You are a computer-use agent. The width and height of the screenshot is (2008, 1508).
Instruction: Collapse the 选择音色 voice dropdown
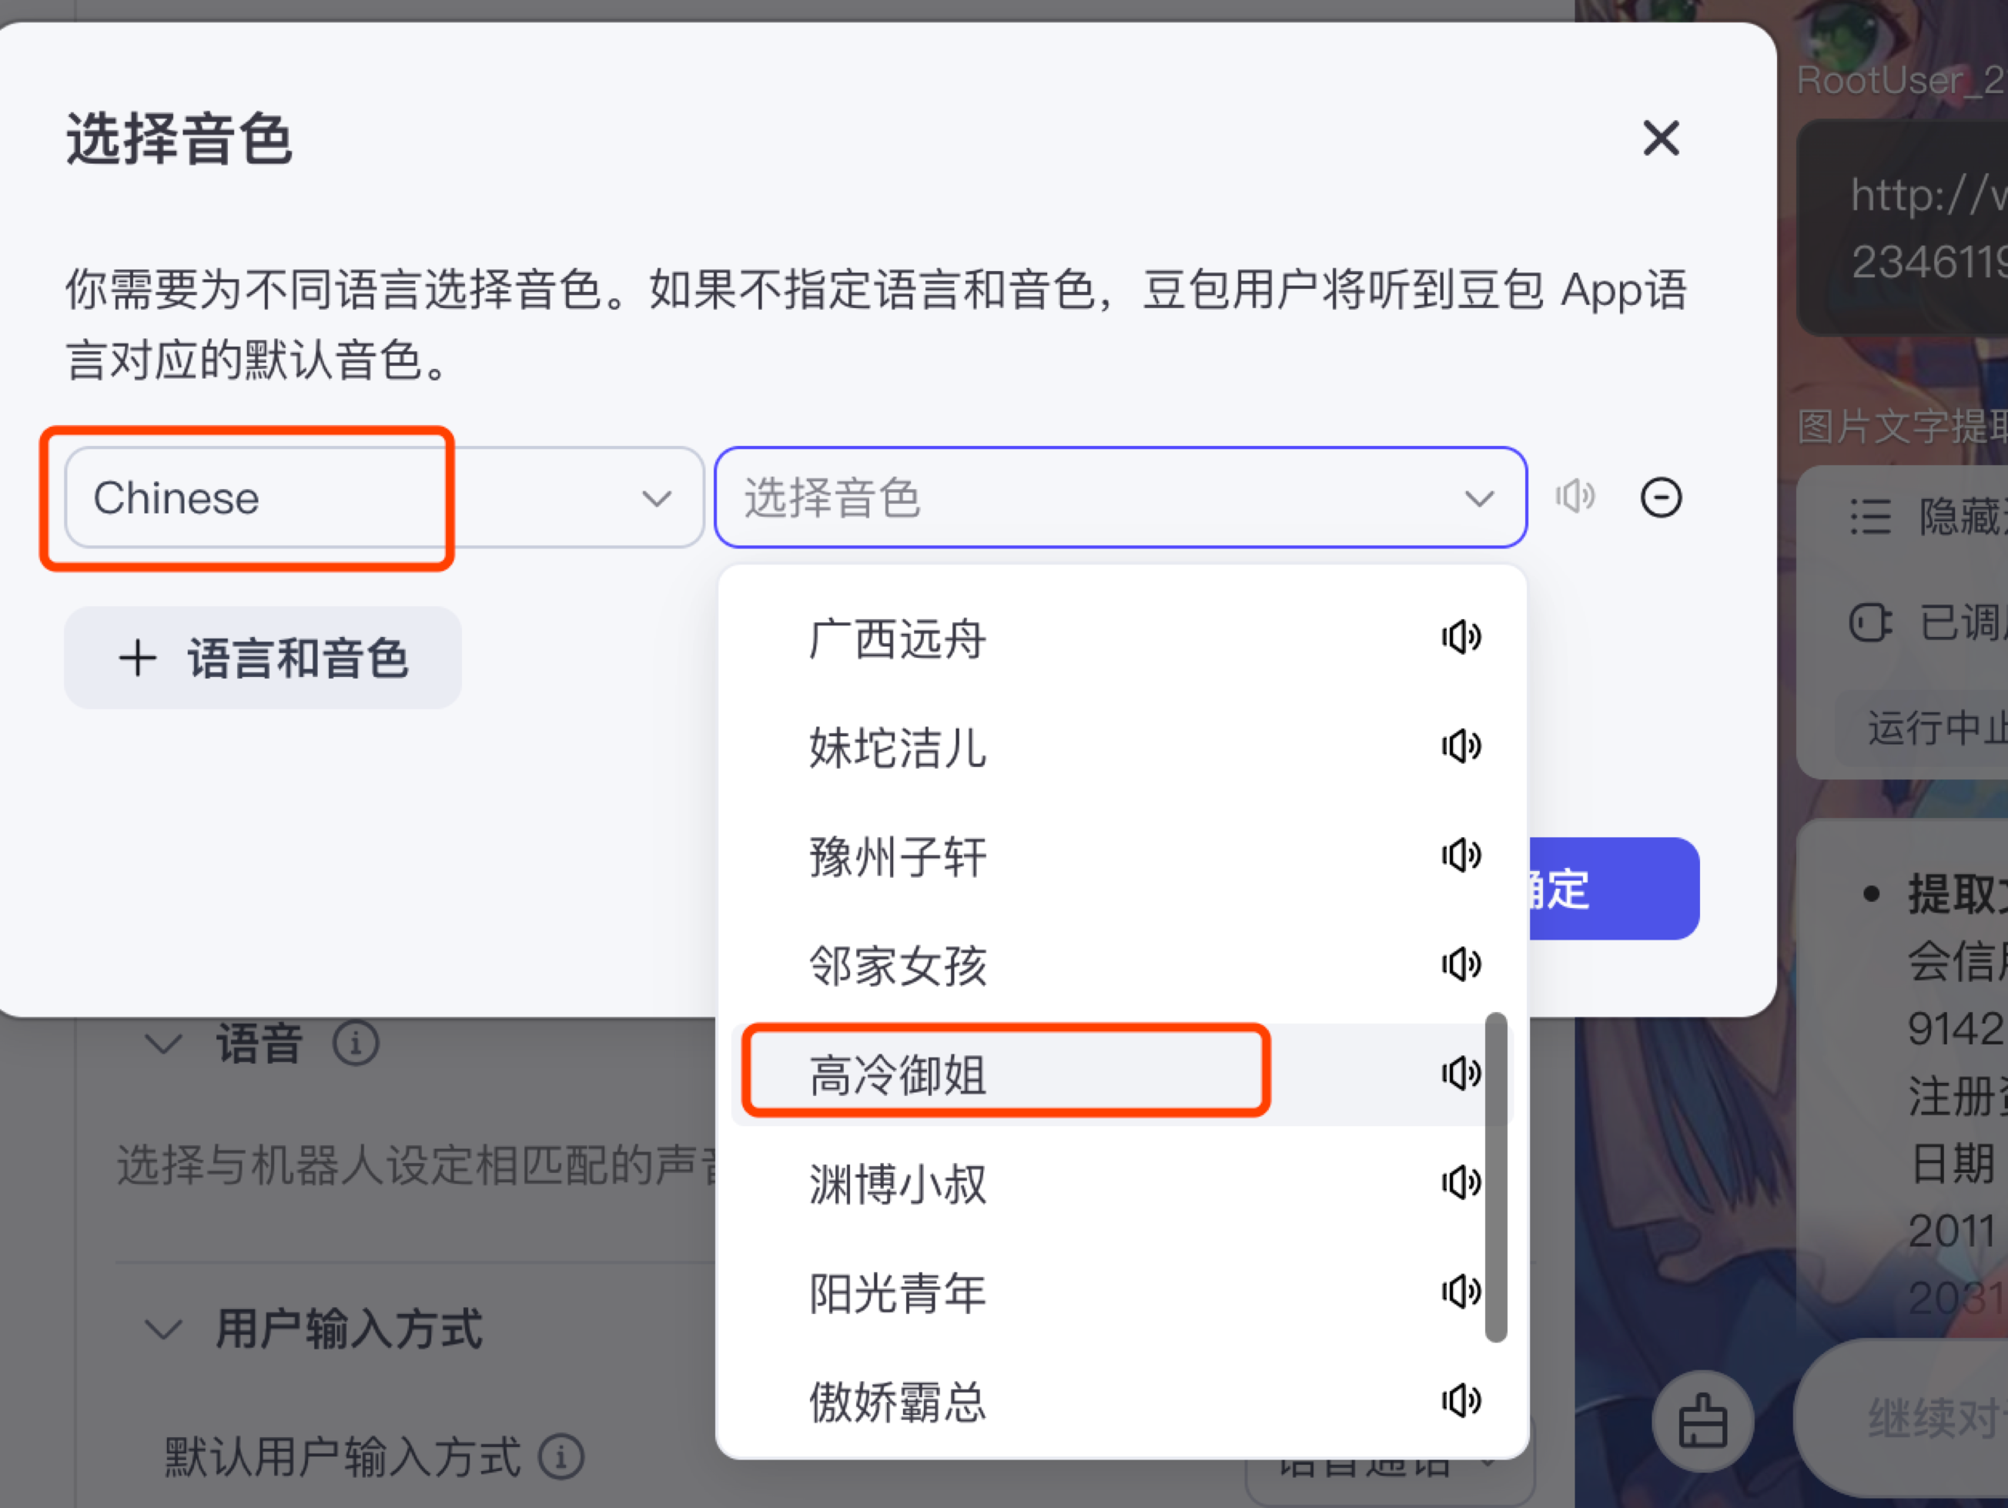point(1479,498)
